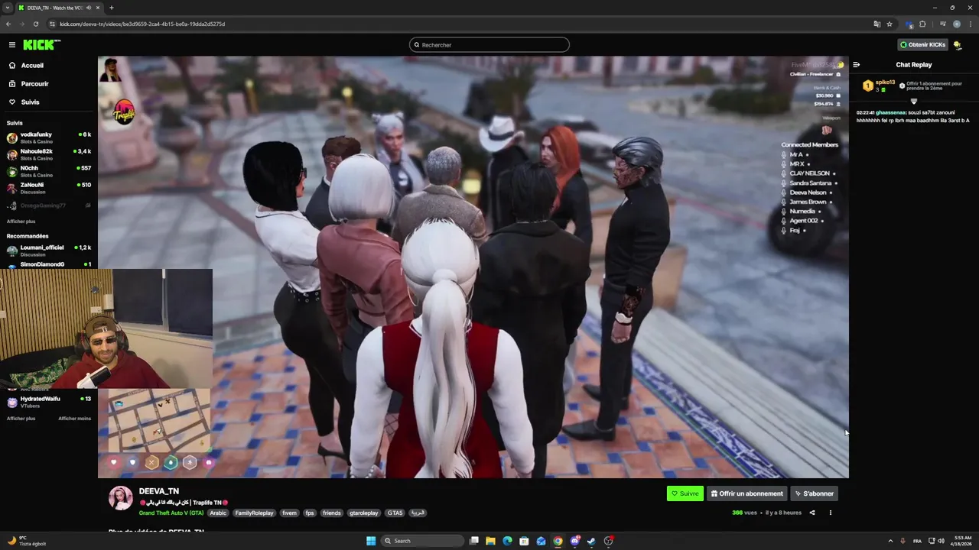
Task: Click DEEVA_TN channel avatar
Action: click(120, 497)
